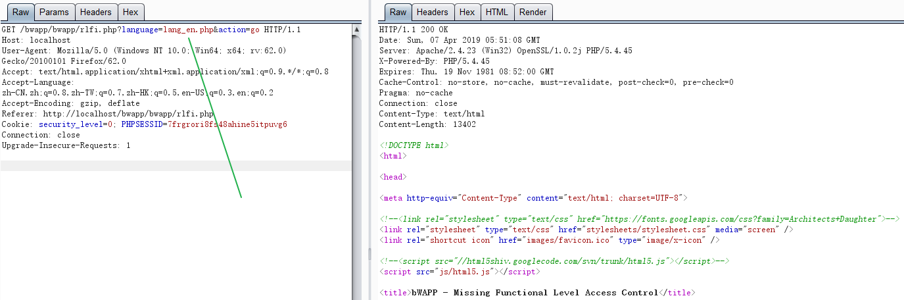The image size is (904, 300).
Task: Click the response 'Connection: close' line
Action: pos(418,103)
